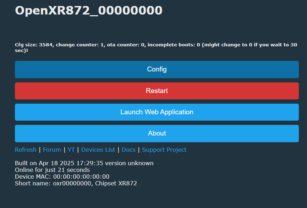307x208 pixels.
Task: Open the Devices List link
Action: tap(98, 150)
